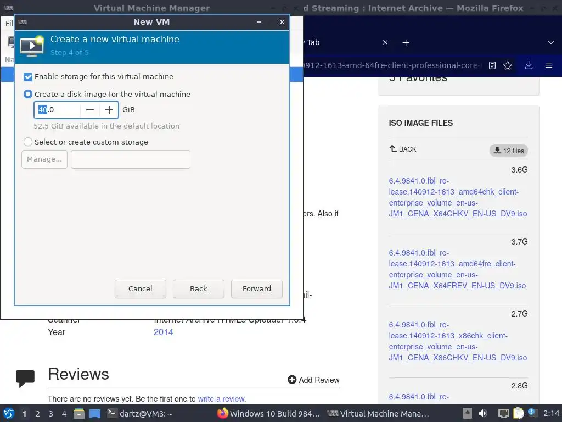This screenshot has height=422, width=562.
Task: Open x86chk client-enterprise X86CHKV ISO link
Action: coord(458,341)
